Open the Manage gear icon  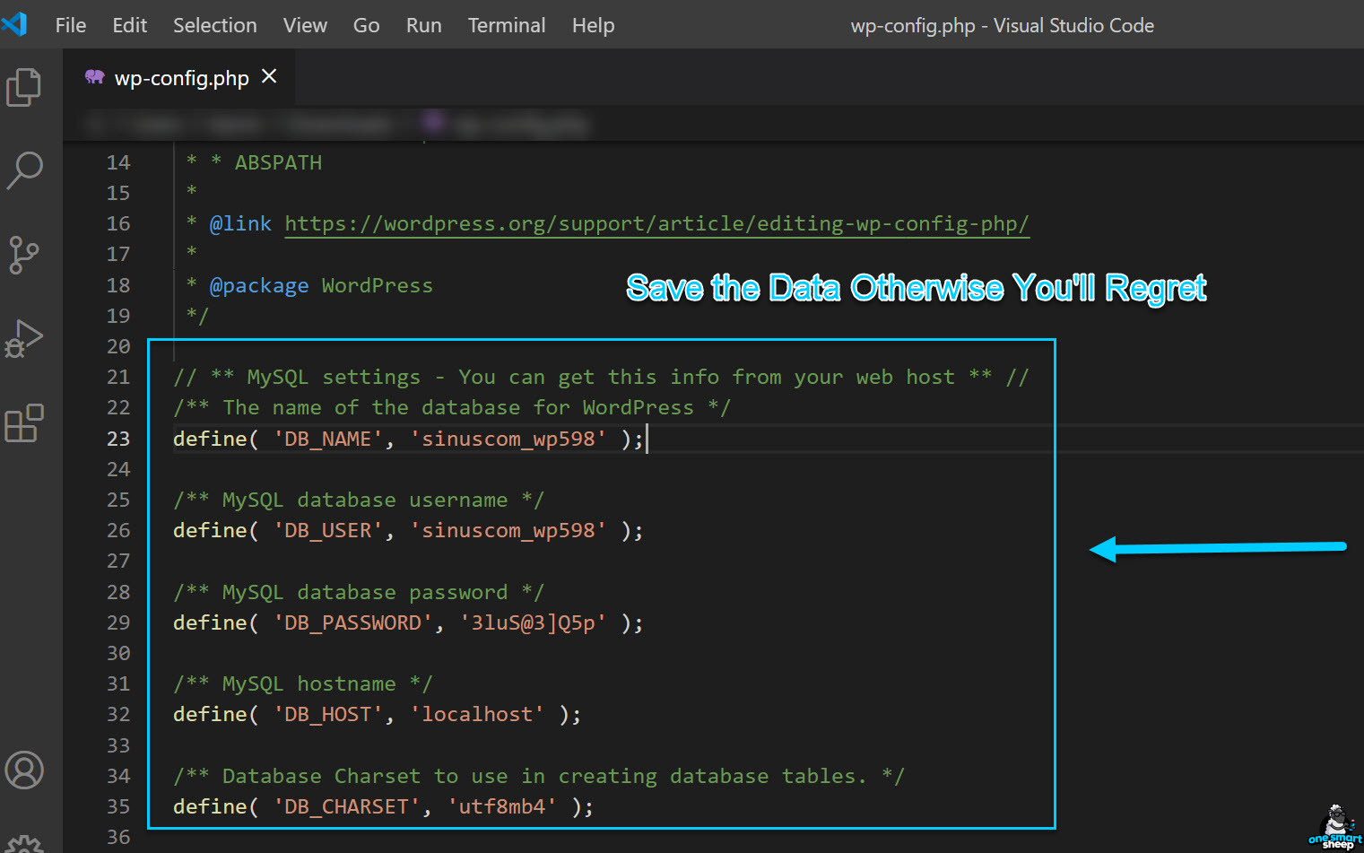click(24, 843)
